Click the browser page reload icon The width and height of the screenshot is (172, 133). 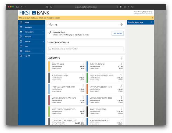click(x=117, y=7)
